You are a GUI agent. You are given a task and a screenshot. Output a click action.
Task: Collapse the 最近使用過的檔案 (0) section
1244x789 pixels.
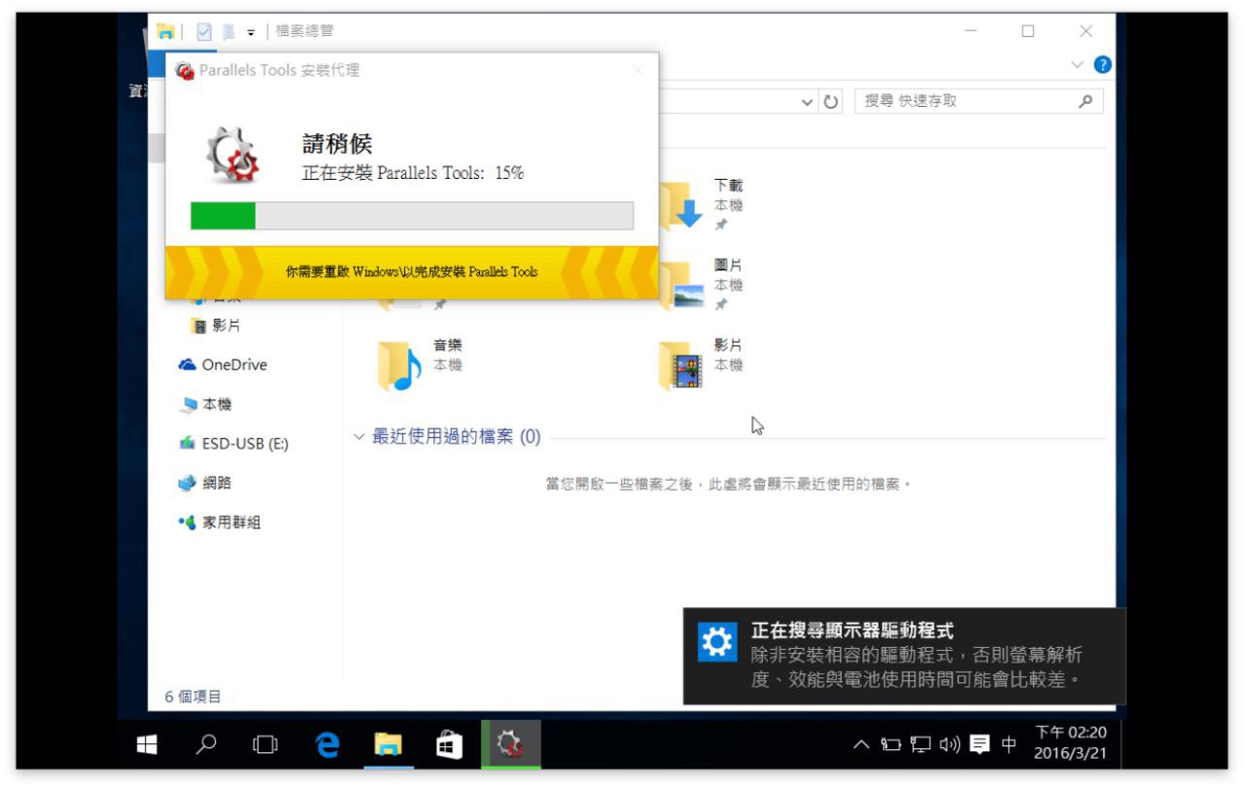coord(359,437)
